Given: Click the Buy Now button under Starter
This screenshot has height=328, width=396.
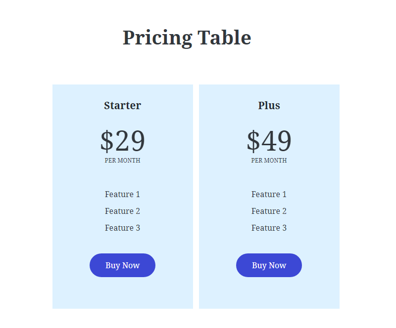Looking at the screenshot, I should pos(122,265).
